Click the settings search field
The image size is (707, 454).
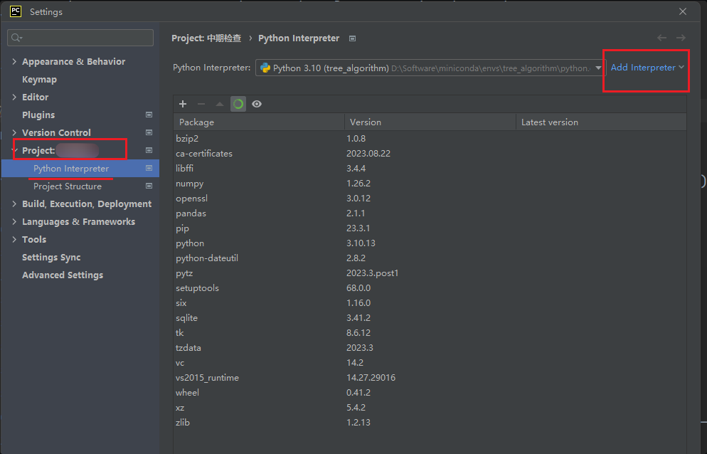pyautogui.click(x=80, y=38)
